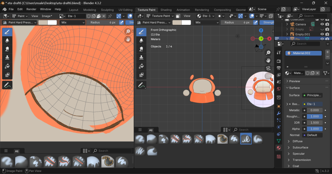Open the Render properties tab
Image resolution: width=332 pixels, height=174 pixels.
(279, 61)
